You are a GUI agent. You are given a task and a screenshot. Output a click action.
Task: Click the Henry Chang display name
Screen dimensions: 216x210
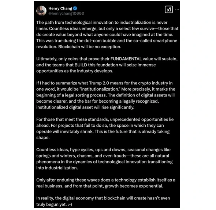(x=60, y=8)
